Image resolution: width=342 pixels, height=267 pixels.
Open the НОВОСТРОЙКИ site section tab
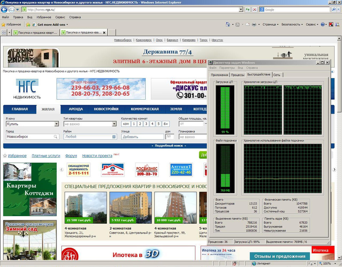pyautogui.click(x=106, y=109)
